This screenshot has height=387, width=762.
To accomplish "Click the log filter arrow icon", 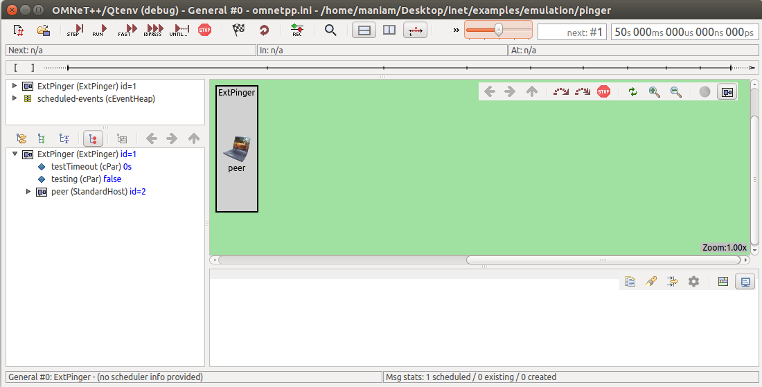I will pyautogui.click(x=673, y=281).
